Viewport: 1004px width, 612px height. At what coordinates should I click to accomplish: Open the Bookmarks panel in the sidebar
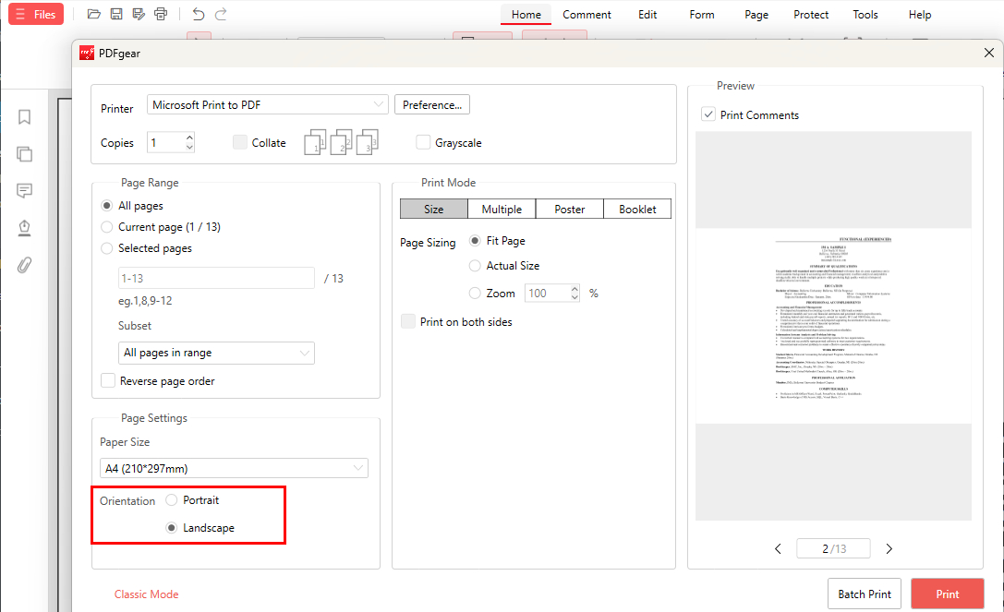tap(24, 117)
